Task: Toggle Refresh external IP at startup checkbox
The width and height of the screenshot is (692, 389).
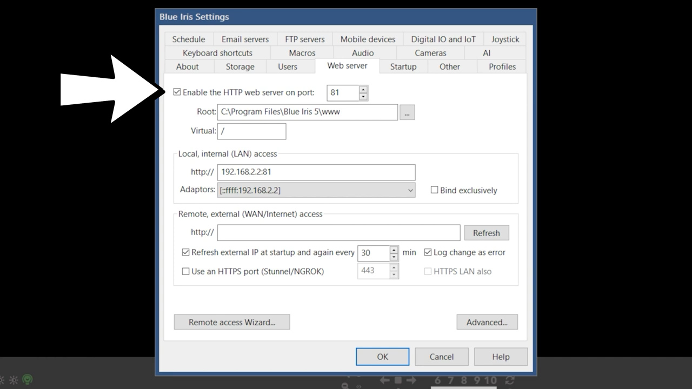Action: tap(185, 252)
